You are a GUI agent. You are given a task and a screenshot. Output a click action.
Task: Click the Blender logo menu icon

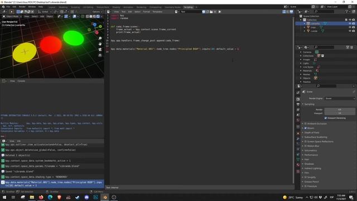3,7
